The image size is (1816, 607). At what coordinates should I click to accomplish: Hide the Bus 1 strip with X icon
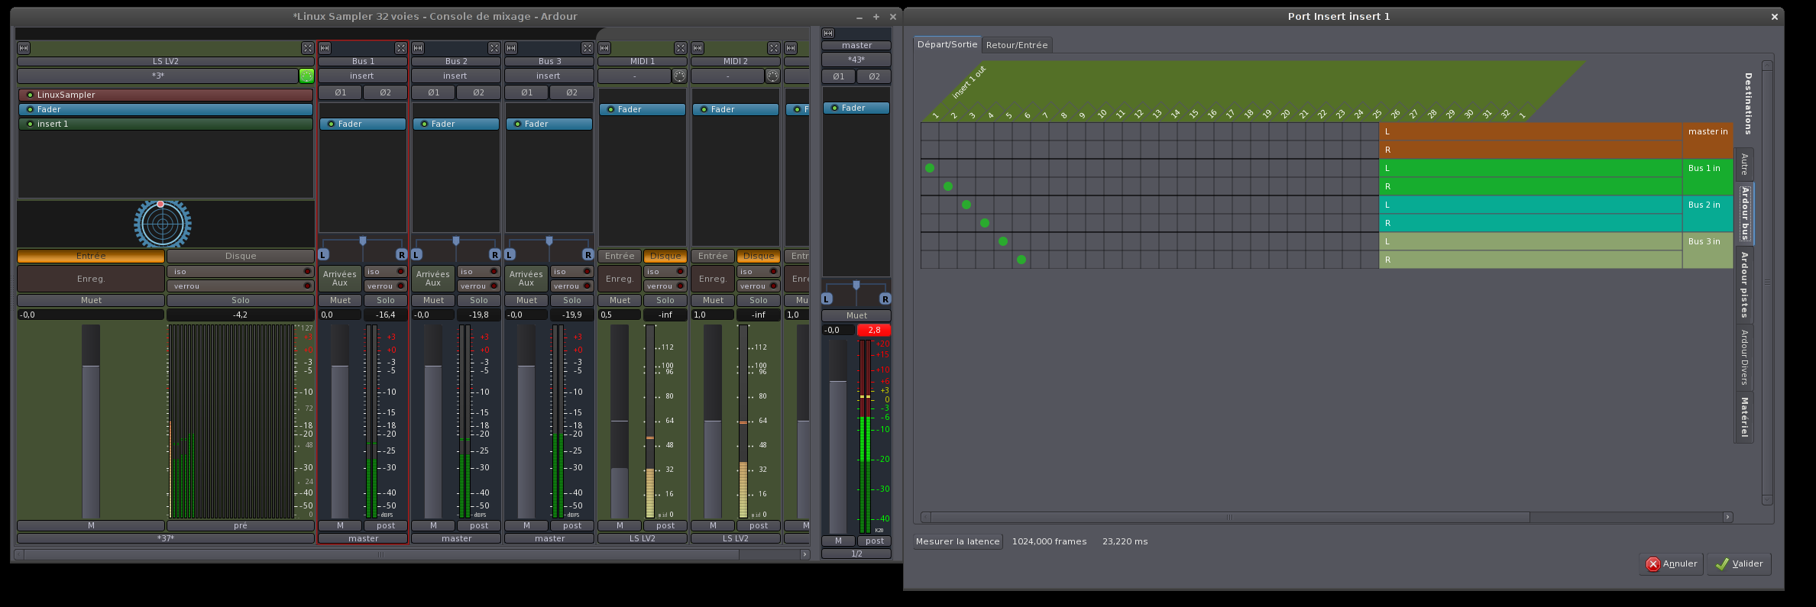400,48
